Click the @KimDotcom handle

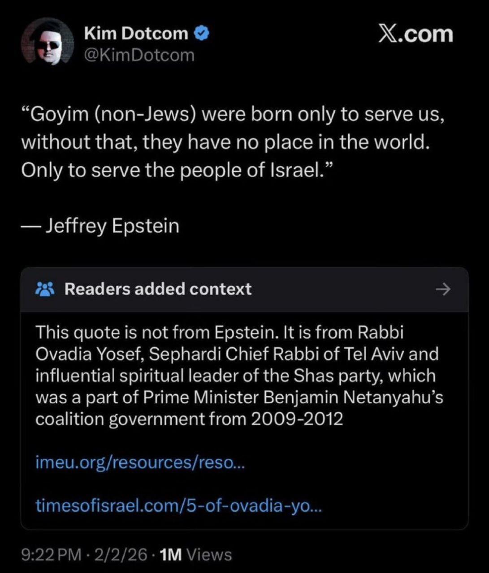tap(139, 56)
